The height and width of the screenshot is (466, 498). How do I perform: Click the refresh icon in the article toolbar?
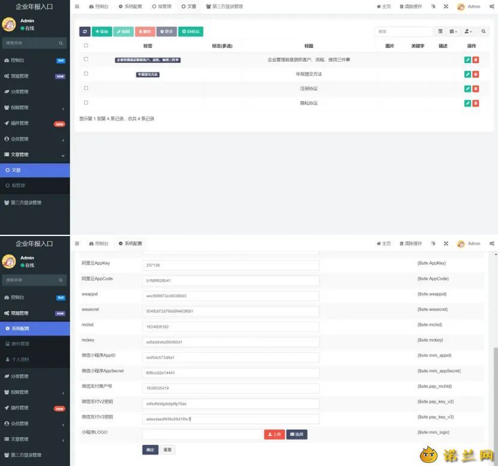pos(85,31)
